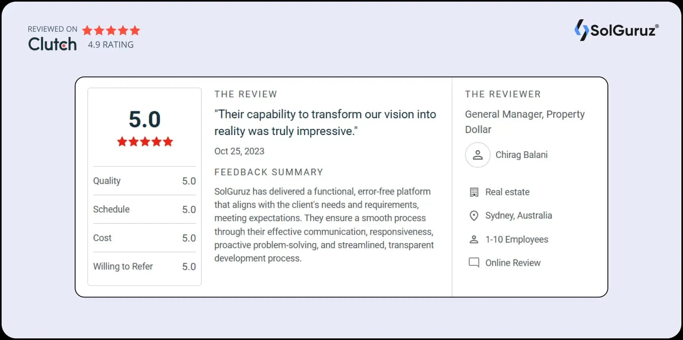The image size is (683, 340).
Task: Click the review quote headline
Action: click(x=325, y=123)
